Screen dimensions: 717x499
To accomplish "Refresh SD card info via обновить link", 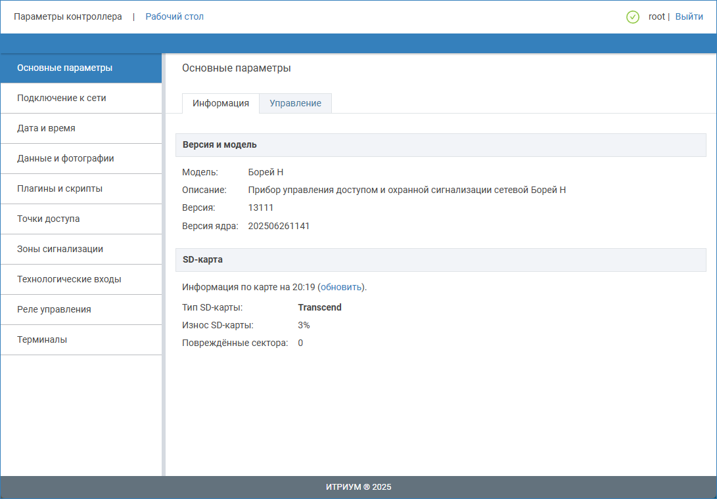I will (342, 288).
